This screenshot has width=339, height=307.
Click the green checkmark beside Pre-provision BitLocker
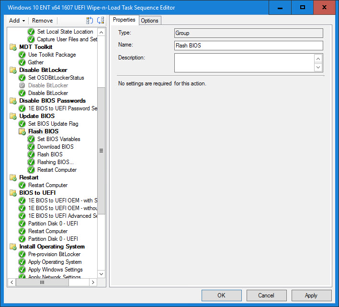22,254
